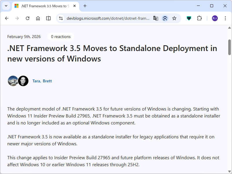Click the address bar URL field

click(108, 18)
